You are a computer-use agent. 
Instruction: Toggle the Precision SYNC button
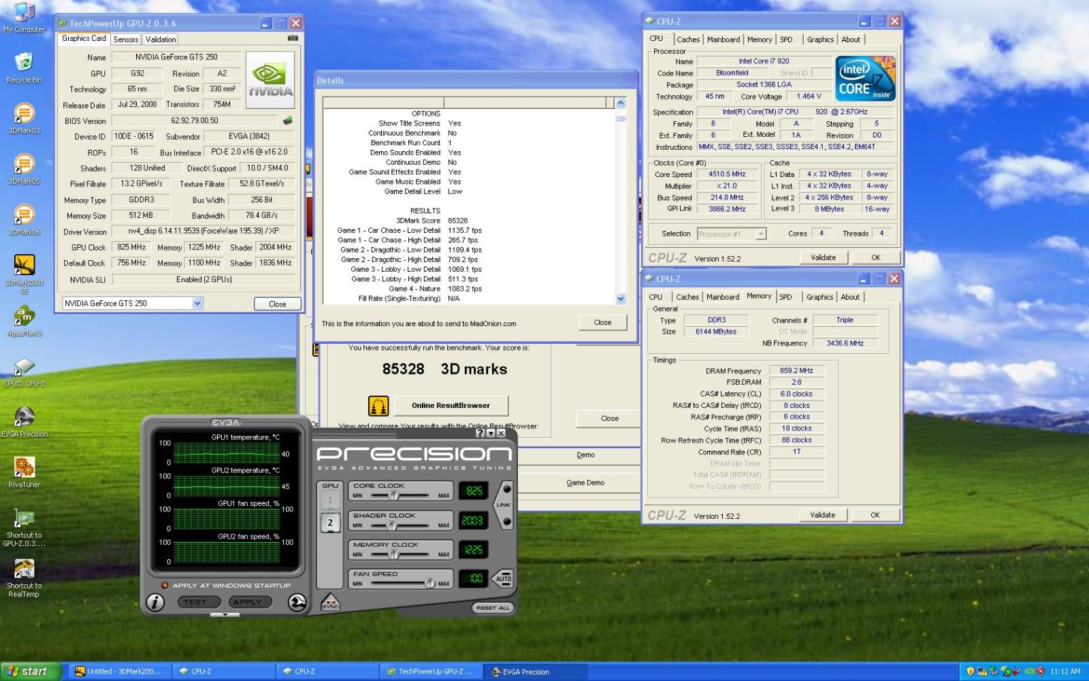pos(330,602)
